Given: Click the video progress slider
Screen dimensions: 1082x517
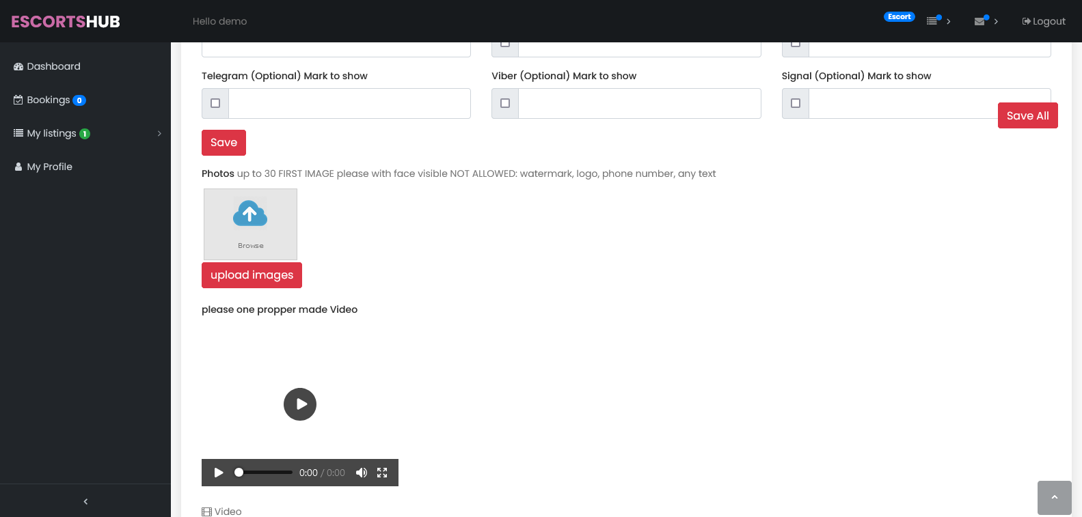Looking at the screenshot, I should 263,473.
